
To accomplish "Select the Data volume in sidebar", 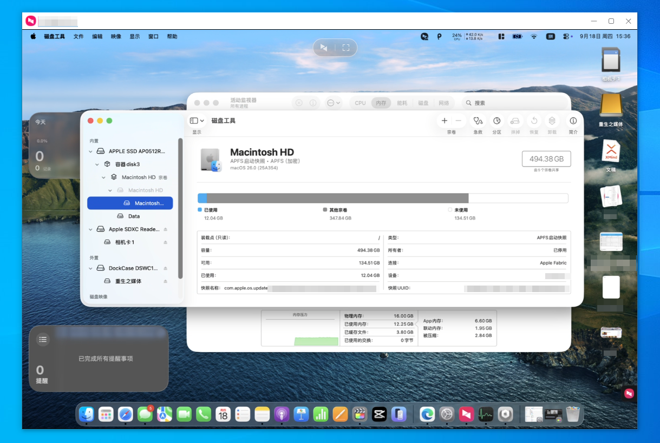I will tap(134, 216).
